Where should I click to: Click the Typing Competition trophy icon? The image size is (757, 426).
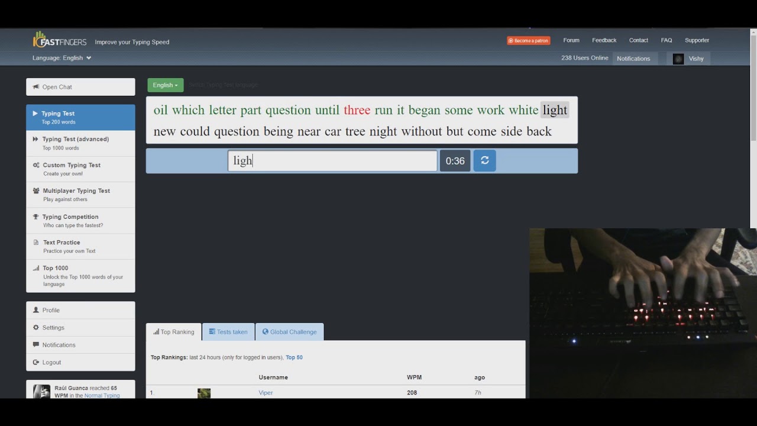coord(36,217)
